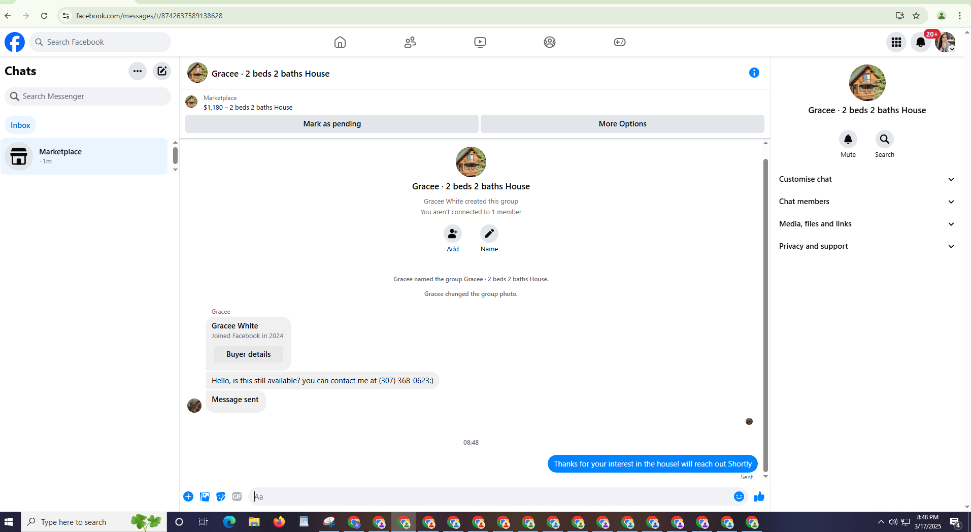
Task: Open More Options for the listing
Action: pos(622,124)
